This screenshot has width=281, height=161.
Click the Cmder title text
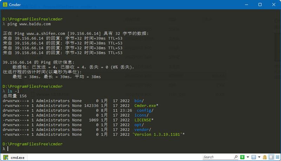[15, 5]
